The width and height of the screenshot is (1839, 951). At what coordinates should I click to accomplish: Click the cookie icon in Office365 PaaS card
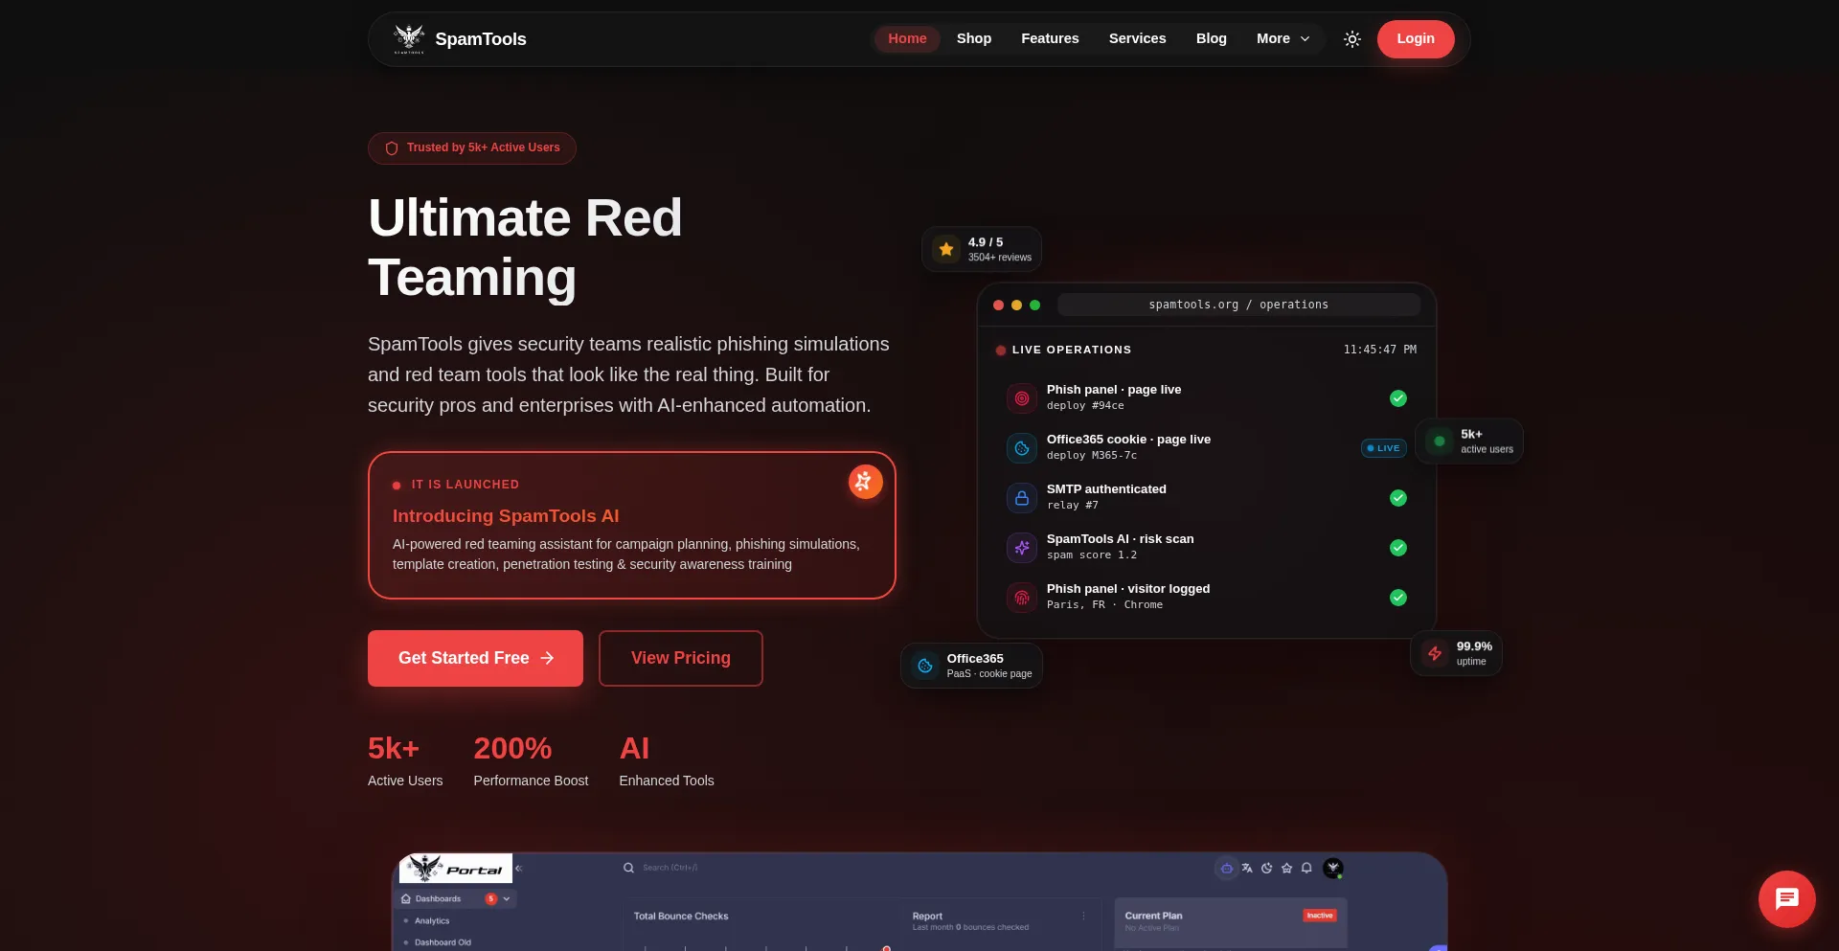tap(925, 666)
